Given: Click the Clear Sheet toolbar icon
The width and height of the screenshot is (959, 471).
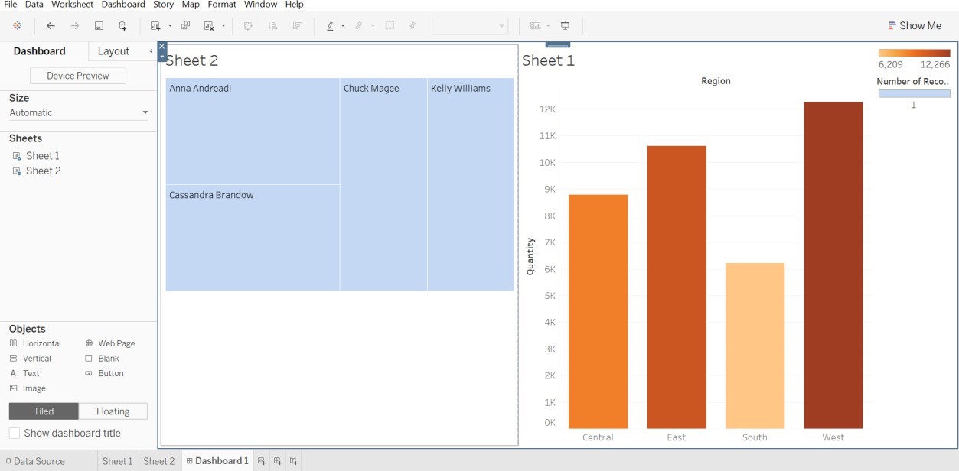Looking at the screenshot, I should (x=207, y=25).
